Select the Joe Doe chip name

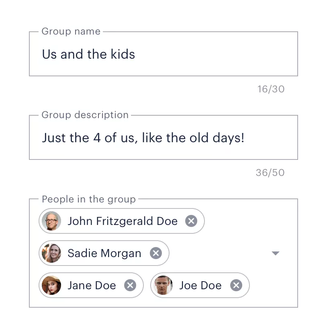tap(200, 285)
